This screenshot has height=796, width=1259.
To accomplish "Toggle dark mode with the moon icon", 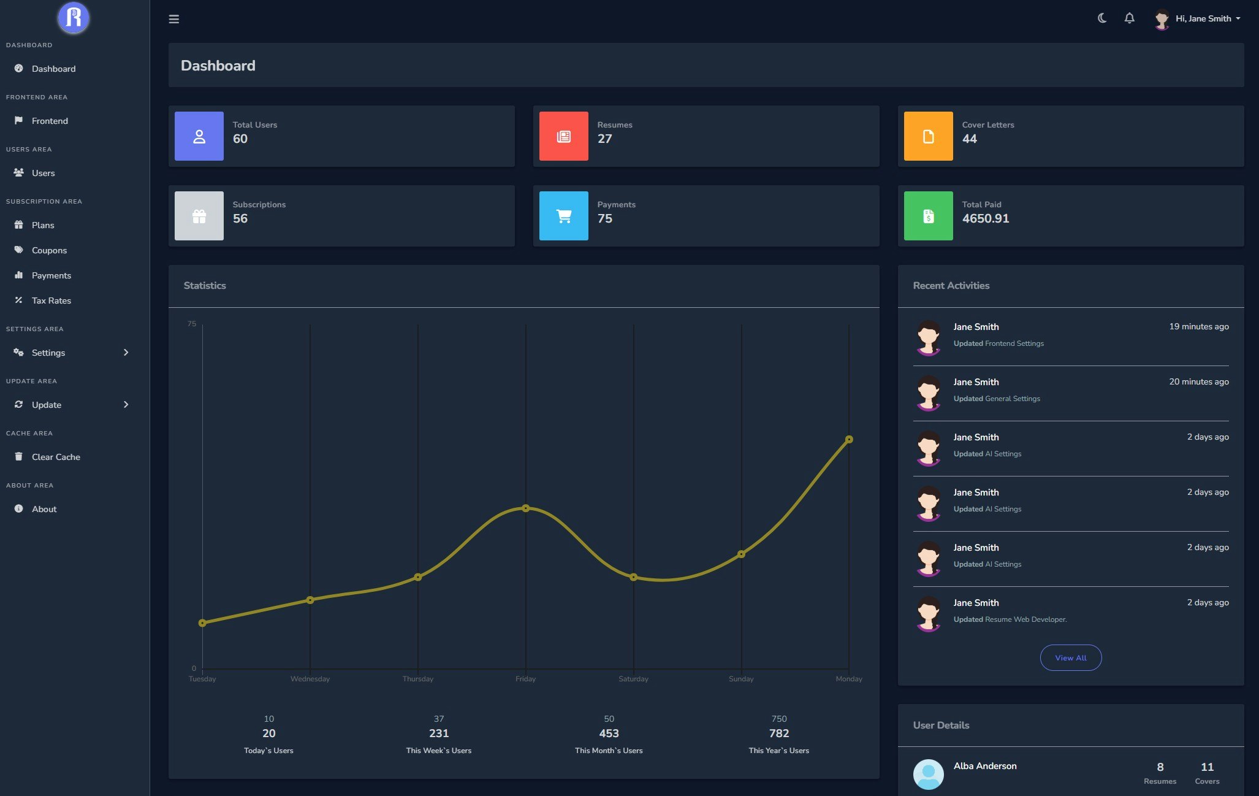I will point(1101,18).
